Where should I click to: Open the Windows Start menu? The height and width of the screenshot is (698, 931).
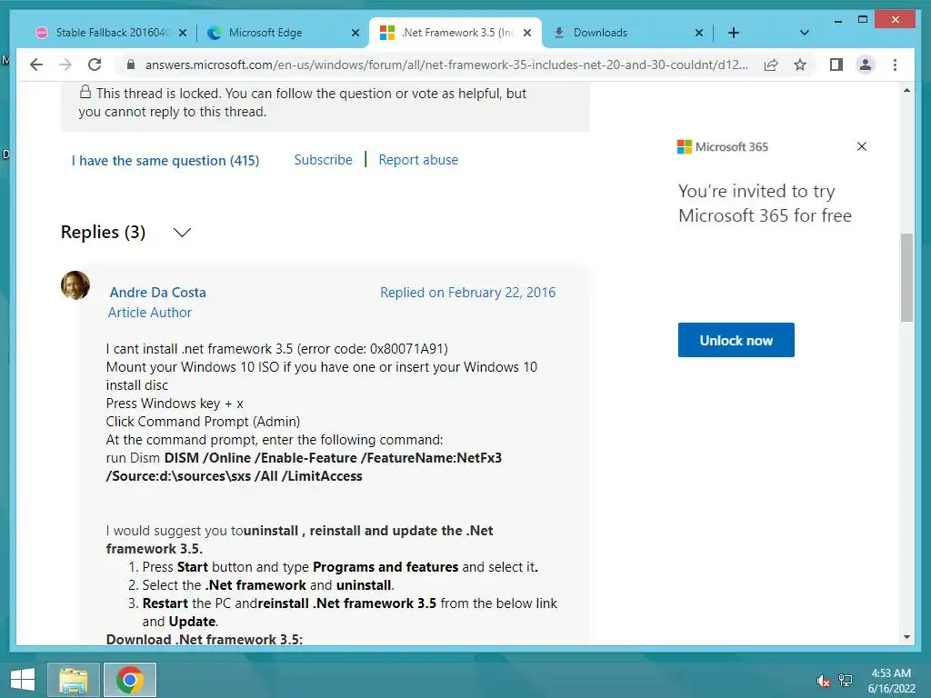23,680
